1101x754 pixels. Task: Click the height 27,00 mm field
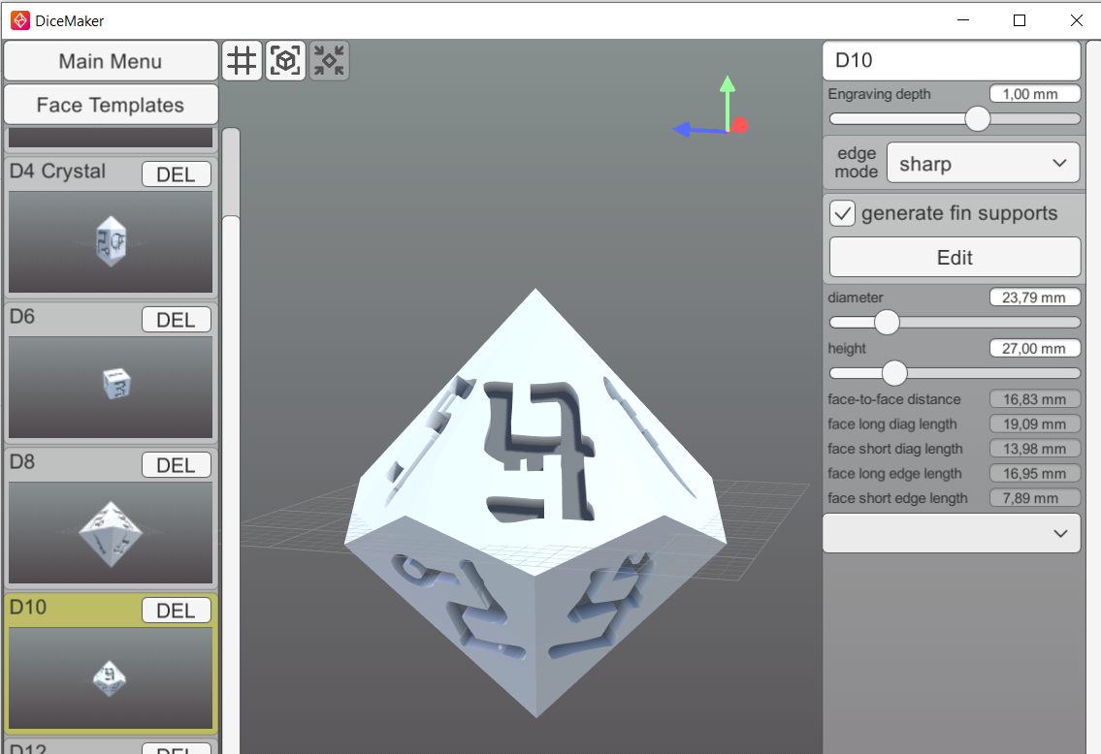pos(1035,349)
